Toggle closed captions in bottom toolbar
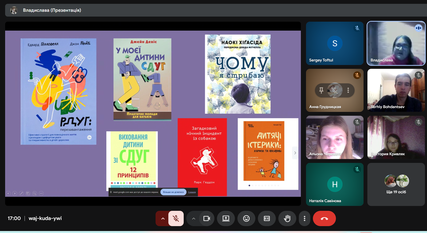 pyautogui.click(x=267, y=218)
